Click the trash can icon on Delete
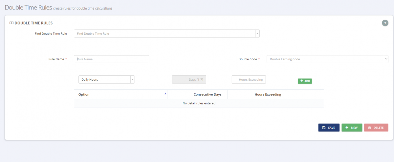 tap(369, 128)
